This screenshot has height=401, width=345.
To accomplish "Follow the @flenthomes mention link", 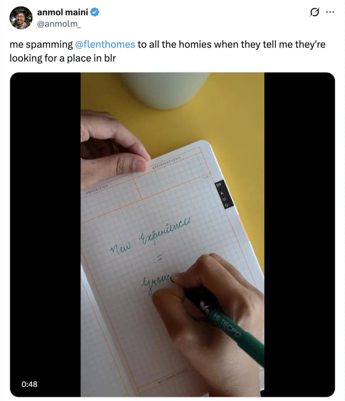I will point(105,45).
